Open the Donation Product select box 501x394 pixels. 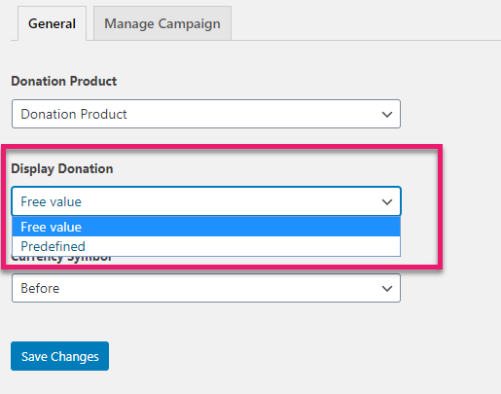click(x=206, y=114)
